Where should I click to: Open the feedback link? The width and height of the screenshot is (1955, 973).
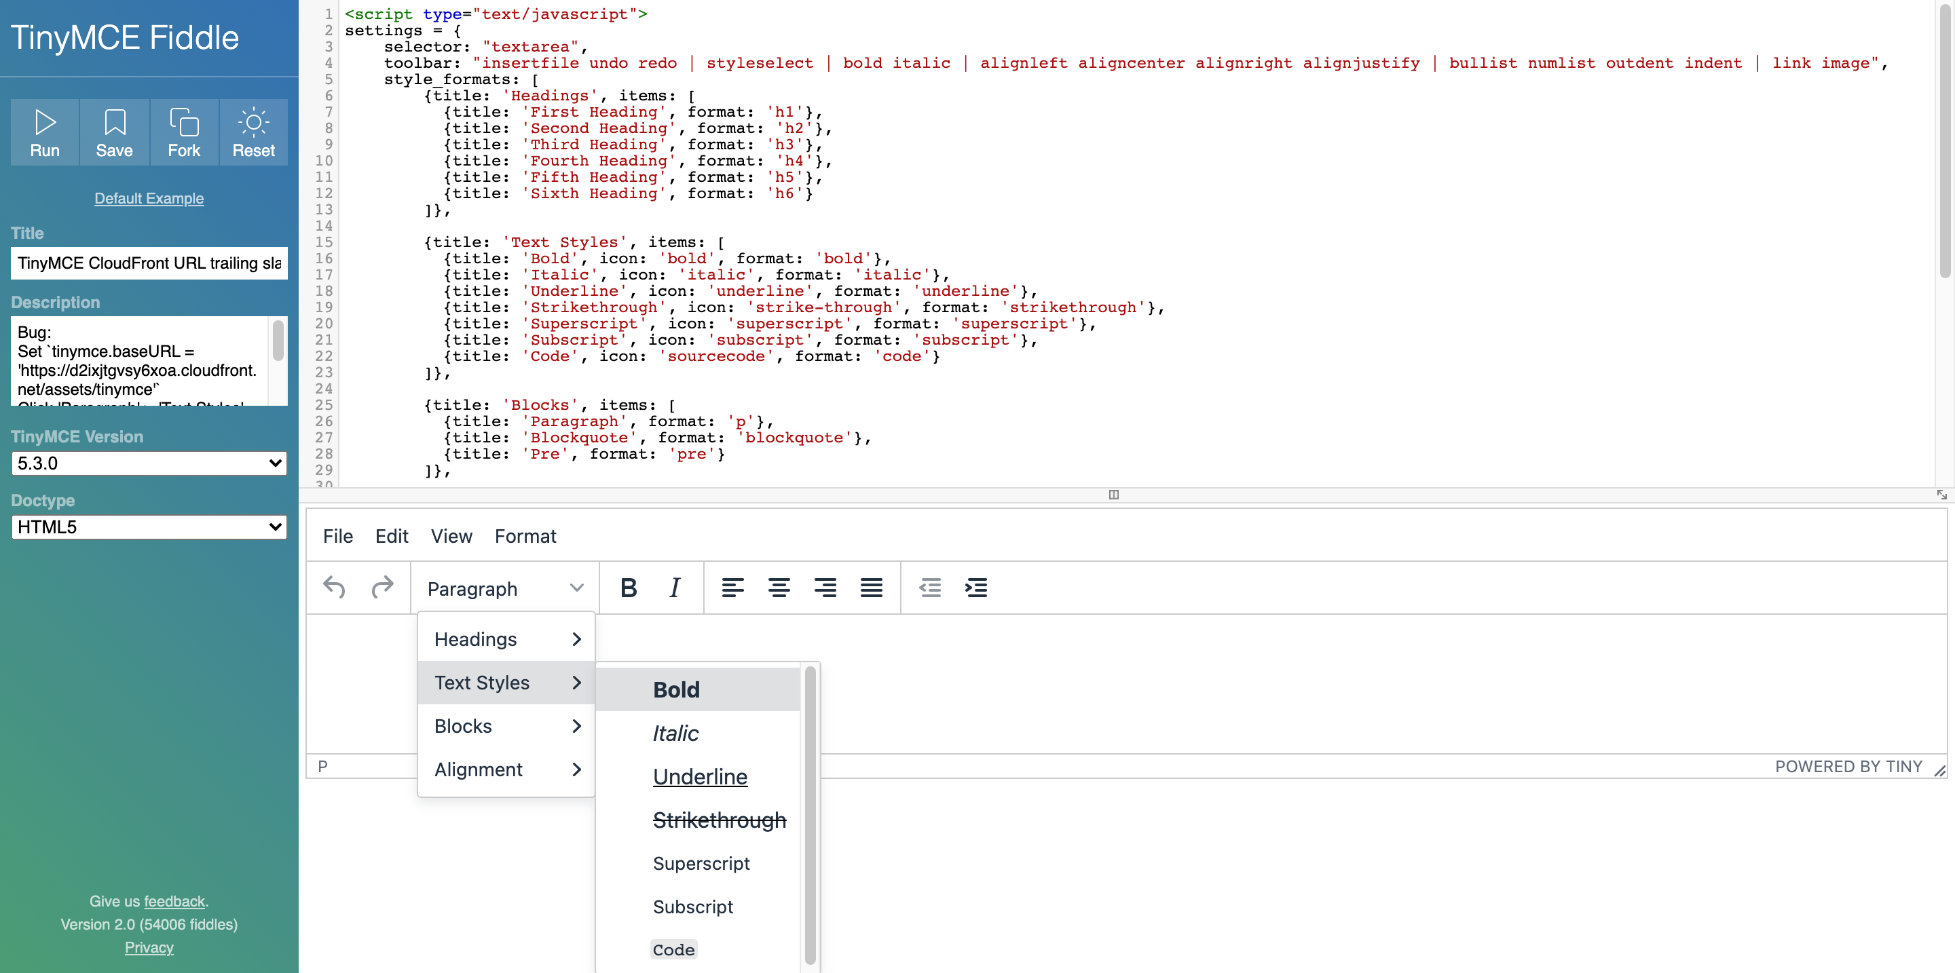174,901
